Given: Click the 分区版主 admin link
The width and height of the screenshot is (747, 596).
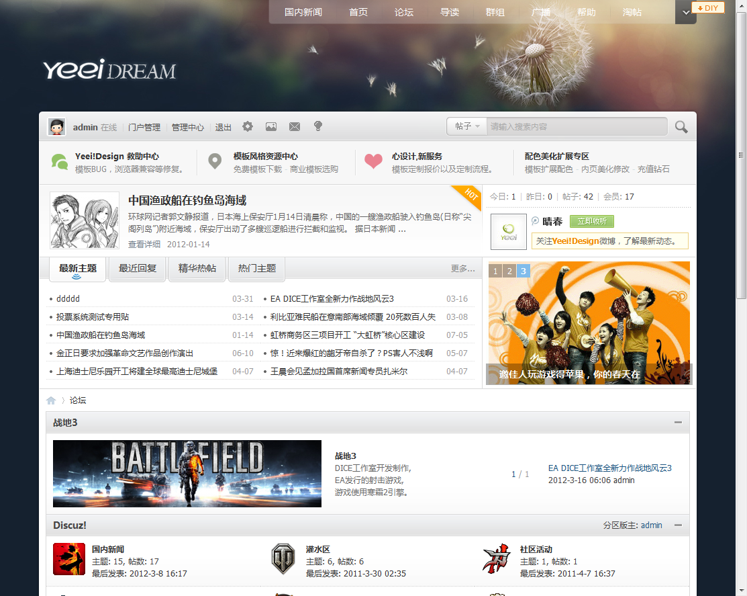Looking at the screenshot, I should pos(651,525).
